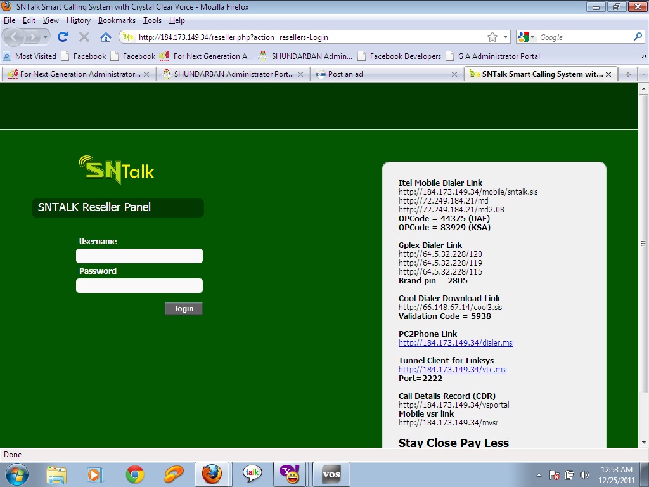Bookmark this page with the star icon

[x=492, y=37]
